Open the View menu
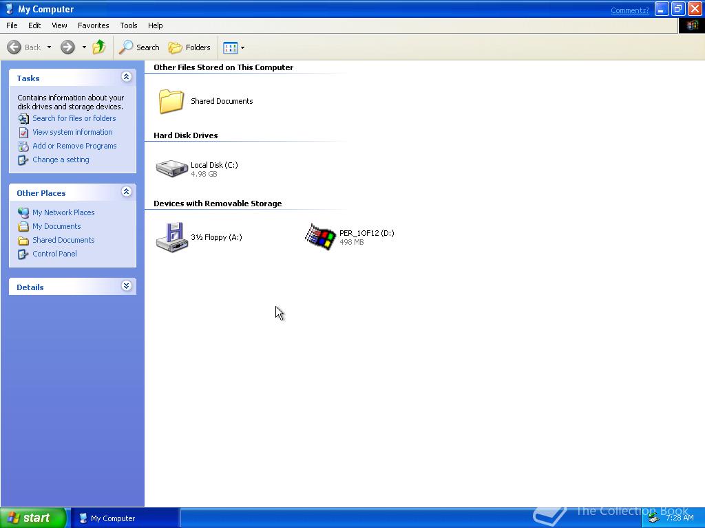 [x=59, y=25]
